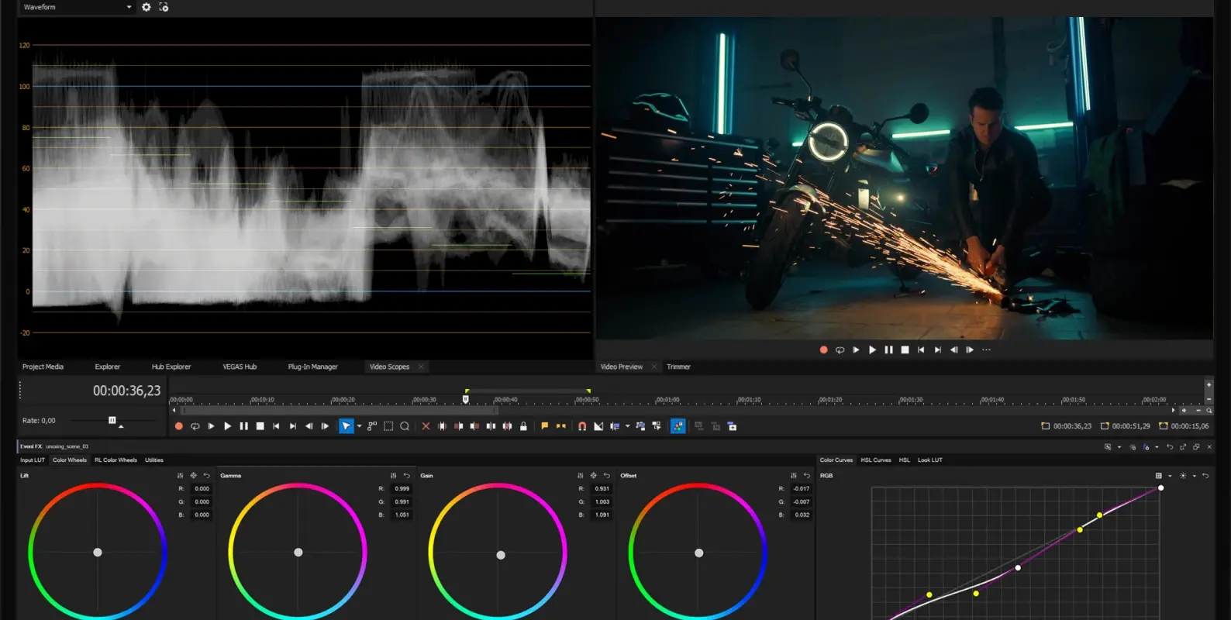This screenshot has height=620, width=1231.
Task: Toggle loop playback in the timeline toolbar
Action: 195,426
